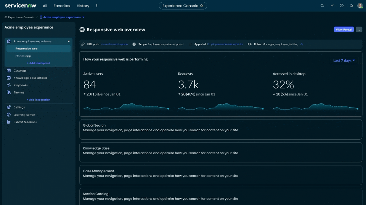
Task: Click the Themes sidebar icon
Action: coord(9,92)
